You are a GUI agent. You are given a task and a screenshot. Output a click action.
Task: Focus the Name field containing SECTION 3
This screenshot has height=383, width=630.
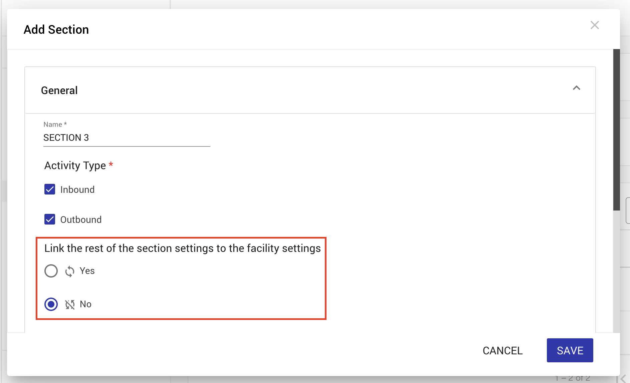(127, 137)
